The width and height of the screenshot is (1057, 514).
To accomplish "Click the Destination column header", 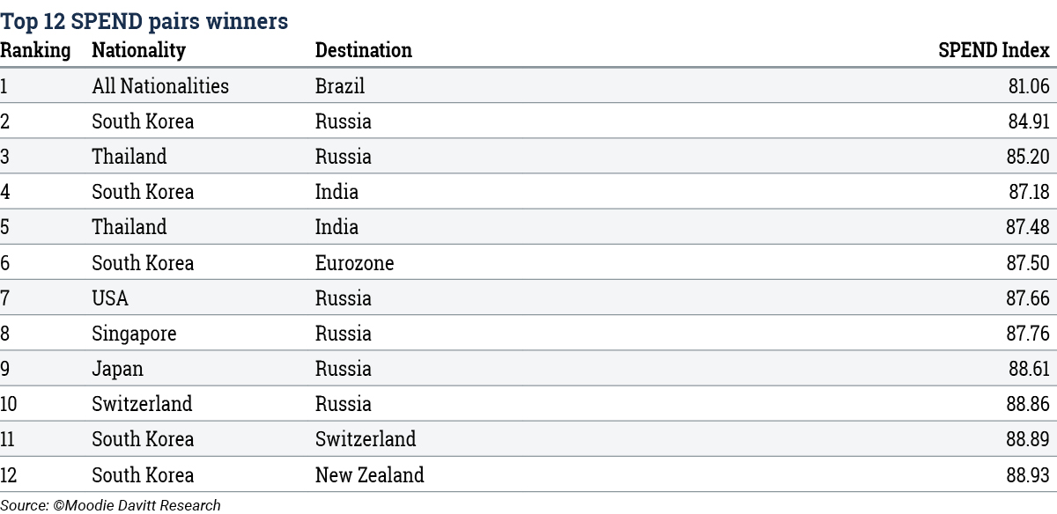I will point(364,50).
